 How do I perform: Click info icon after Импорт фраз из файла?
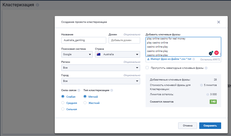[194, 59]
